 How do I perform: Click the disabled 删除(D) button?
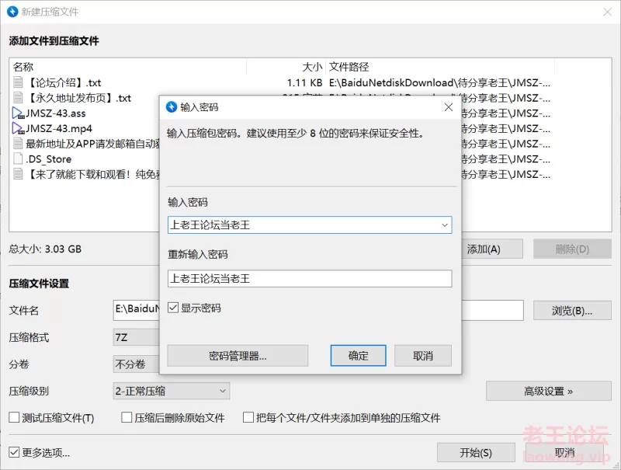(572, 249)
